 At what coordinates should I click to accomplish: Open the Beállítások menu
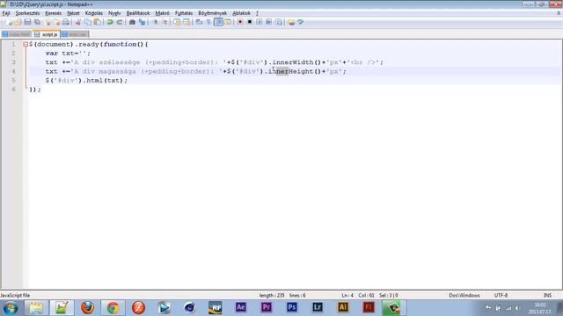[x=138, y=13]
